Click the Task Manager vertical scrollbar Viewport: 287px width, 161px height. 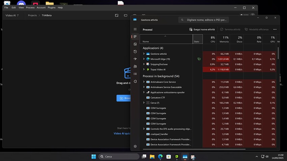[278, 53]
